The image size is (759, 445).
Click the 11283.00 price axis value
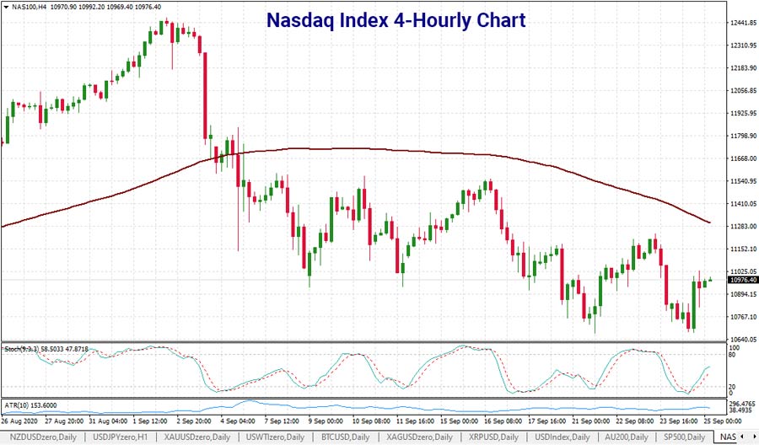(744, 227)
